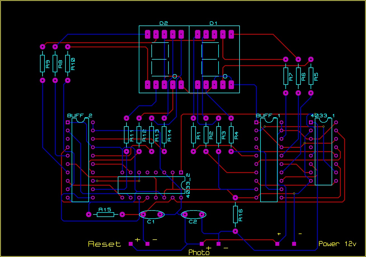Select the Reset plus square pad
The image size is (366, 257).
[x=130, y=244]
